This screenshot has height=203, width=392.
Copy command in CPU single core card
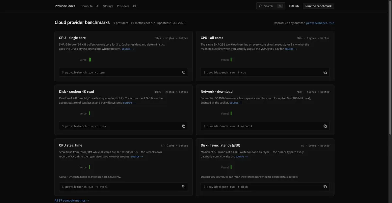[x=184, y=72]
